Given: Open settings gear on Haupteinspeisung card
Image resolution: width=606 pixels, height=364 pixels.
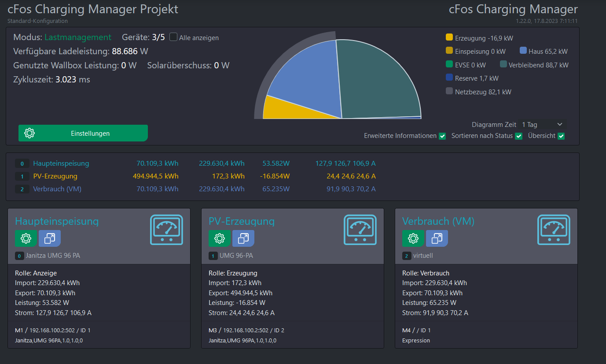Looking at the screenshot, I should pos(26,238).
